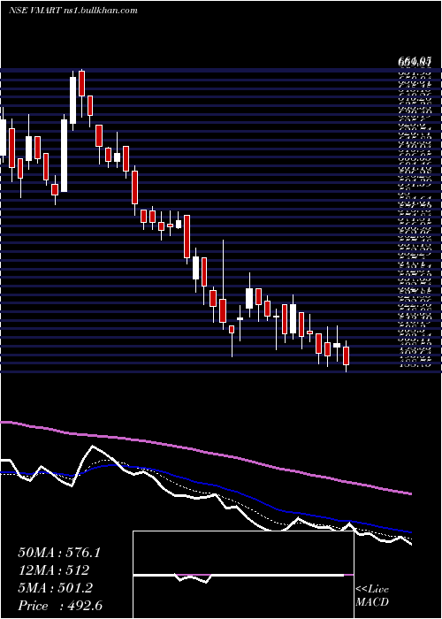Select the '12MA : 512' readout
The image size is (442, 619).
tap(53, 570)
